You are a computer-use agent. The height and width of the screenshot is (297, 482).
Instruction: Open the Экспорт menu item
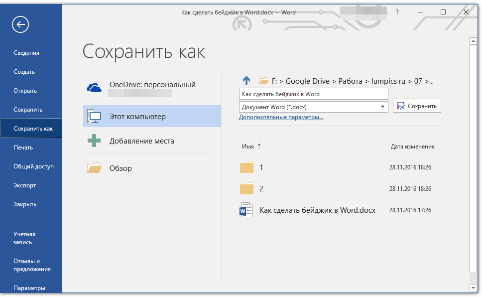tap(25, 185)
